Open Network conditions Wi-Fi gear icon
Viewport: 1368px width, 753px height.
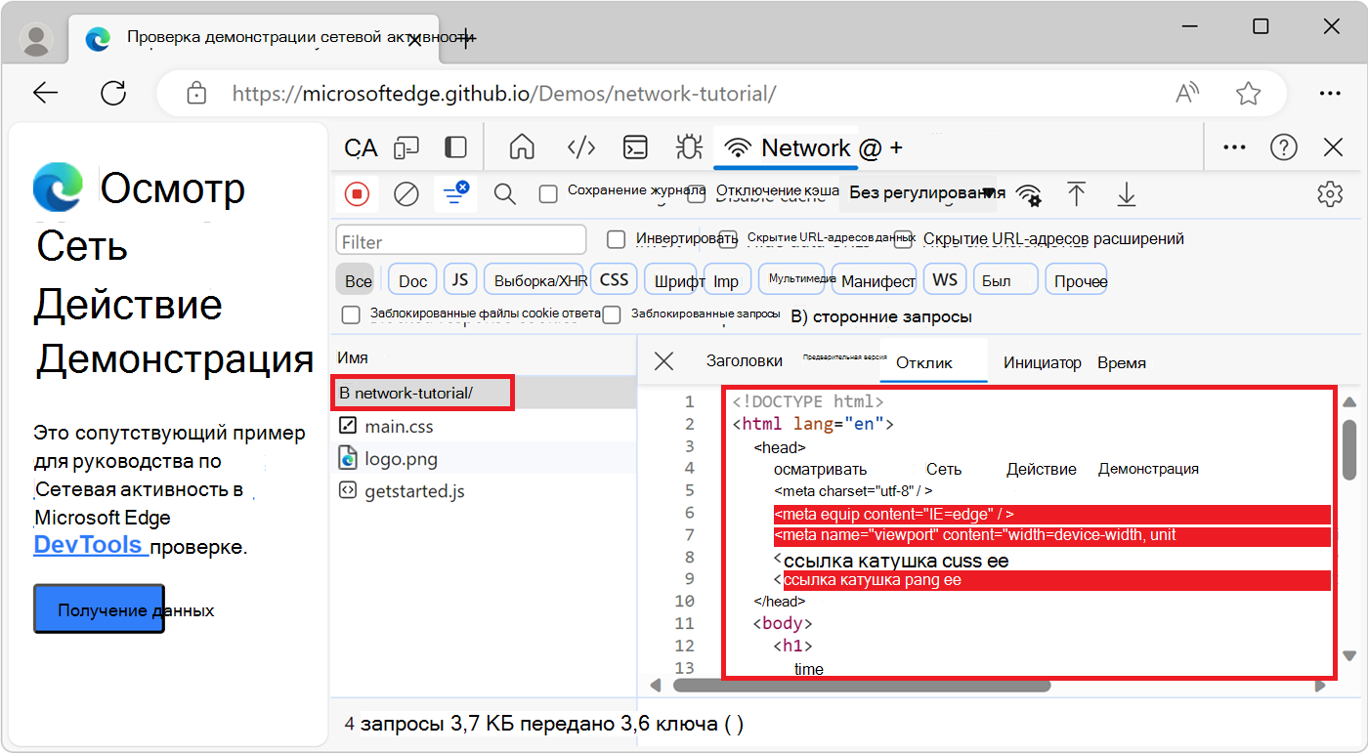[1028, 194]
